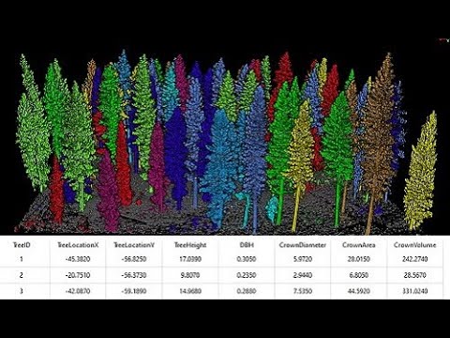The image size is (450, 338).
Task: Click the DBH column header
Action: pyautogui.click(x=247, y=245)
